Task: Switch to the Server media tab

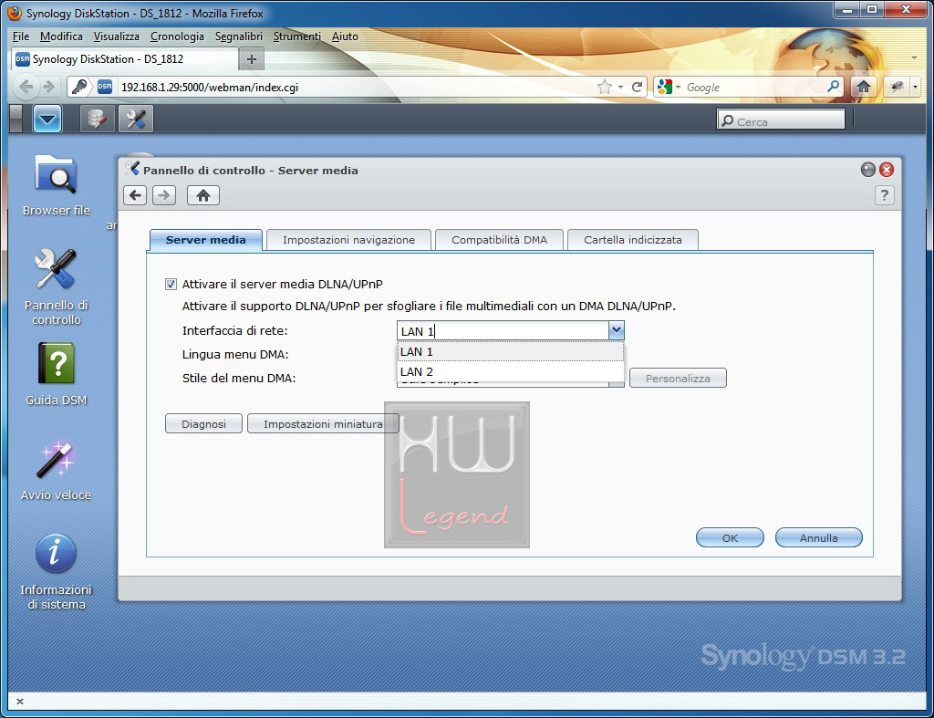Action: (x=205, y=240)
